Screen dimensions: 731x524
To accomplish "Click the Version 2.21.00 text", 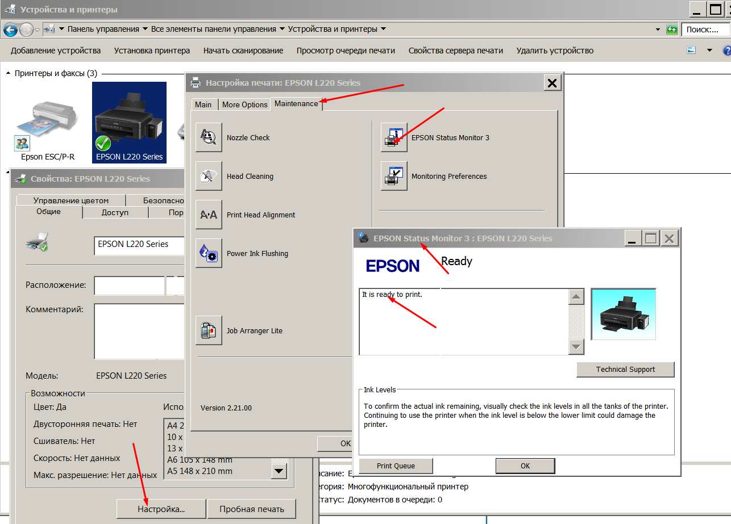I will 226,408.
